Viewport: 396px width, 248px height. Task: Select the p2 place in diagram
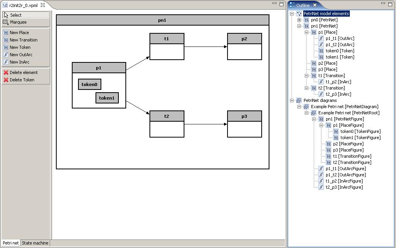click(245, 46)
